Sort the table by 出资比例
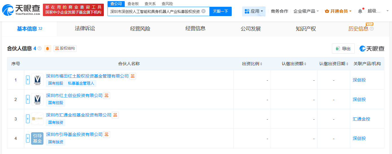Viewport: 392px width, 154px height. [252, 64]
